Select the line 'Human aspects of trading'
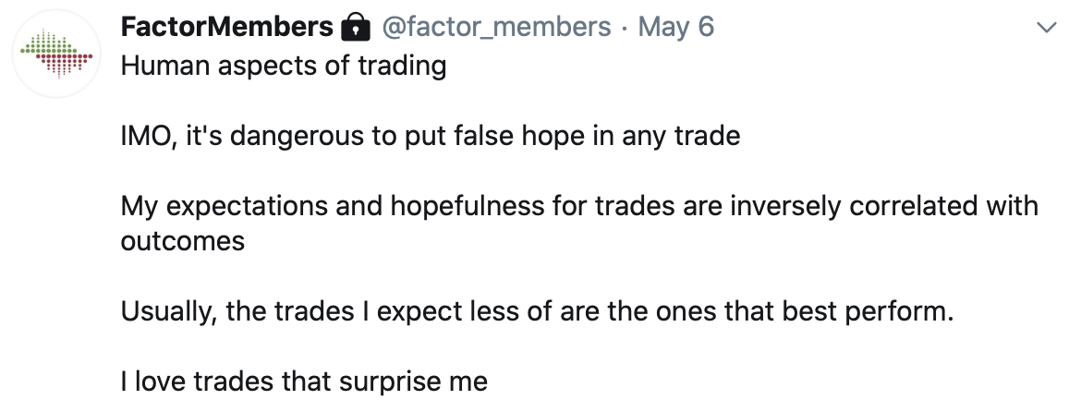This screenshot has height=412, width=1081. click(x=284, y=67)
